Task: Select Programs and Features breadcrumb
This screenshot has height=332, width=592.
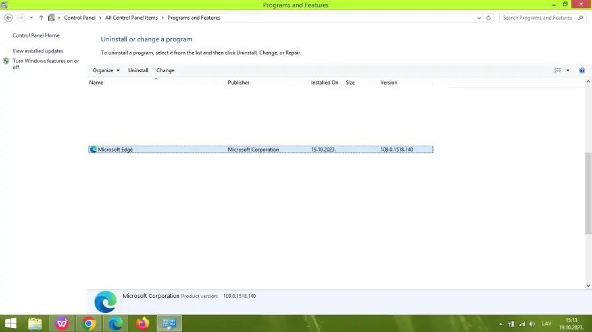Action: tap(193, 18)
